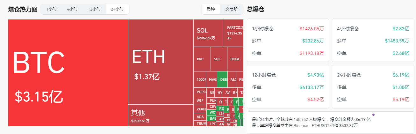Click the CRV heatmap tile

click(x=212, y=107)
